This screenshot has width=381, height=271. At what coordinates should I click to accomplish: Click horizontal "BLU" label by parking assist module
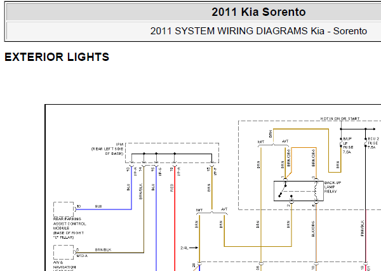[x=98, y=206]
